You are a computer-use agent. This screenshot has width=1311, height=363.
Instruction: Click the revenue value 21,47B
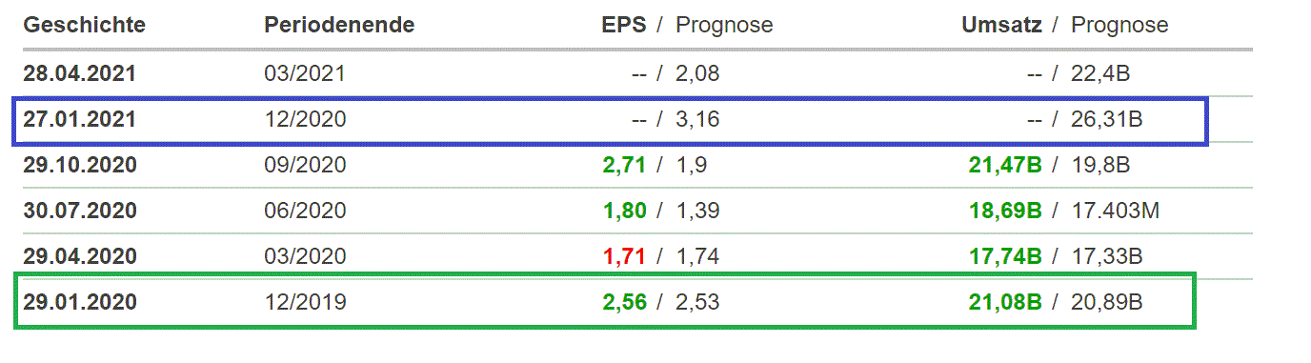tap(1005, 165)
